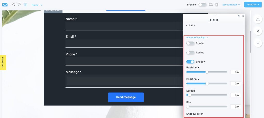The image size is (264, 118).
Task: Go BACK in the Field panel
Action: click(x=191, y=25)
